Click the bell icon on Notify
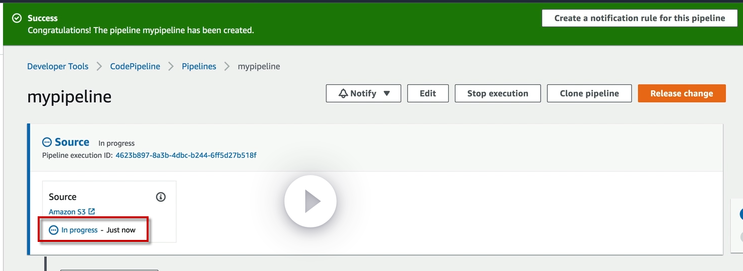 coord(343,93)
